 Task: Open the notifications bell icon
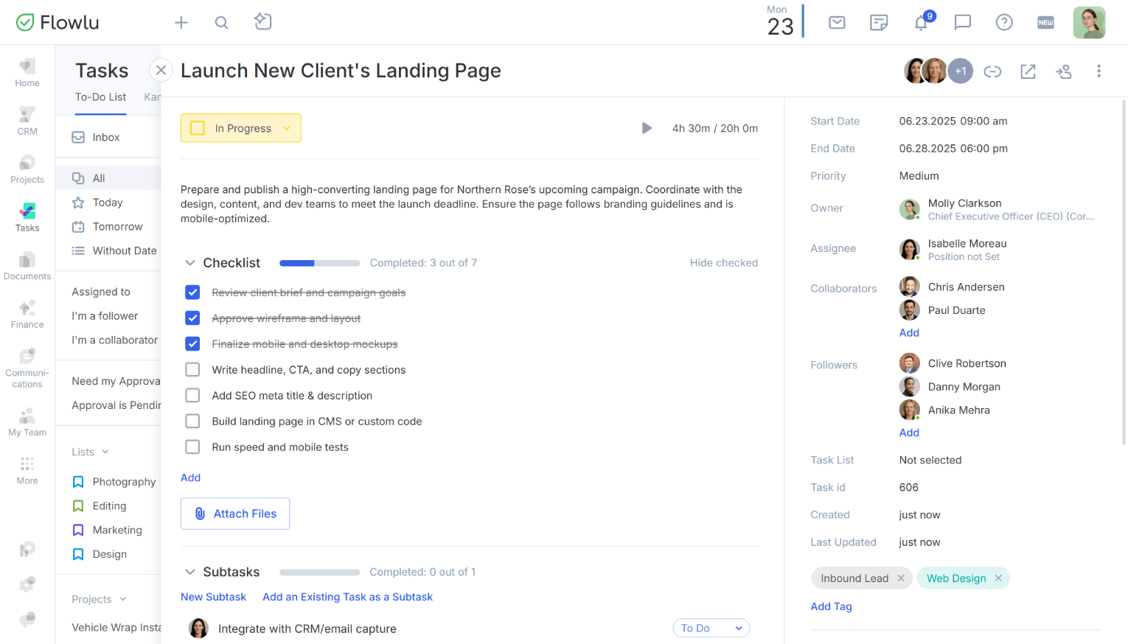(921, 23)
